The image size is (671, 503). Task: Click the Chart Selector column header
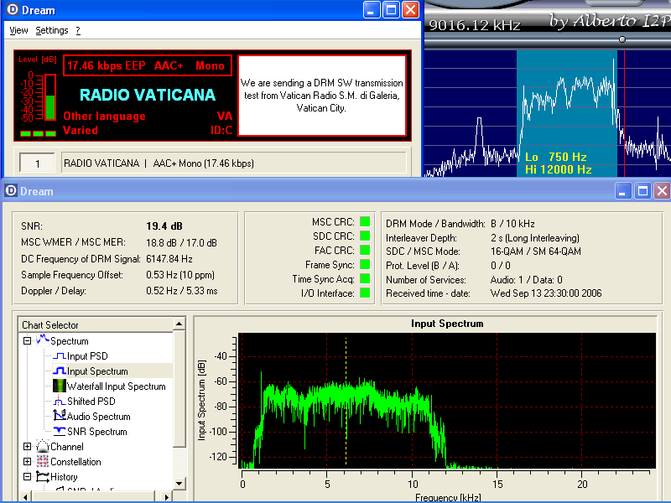[96, 324]
